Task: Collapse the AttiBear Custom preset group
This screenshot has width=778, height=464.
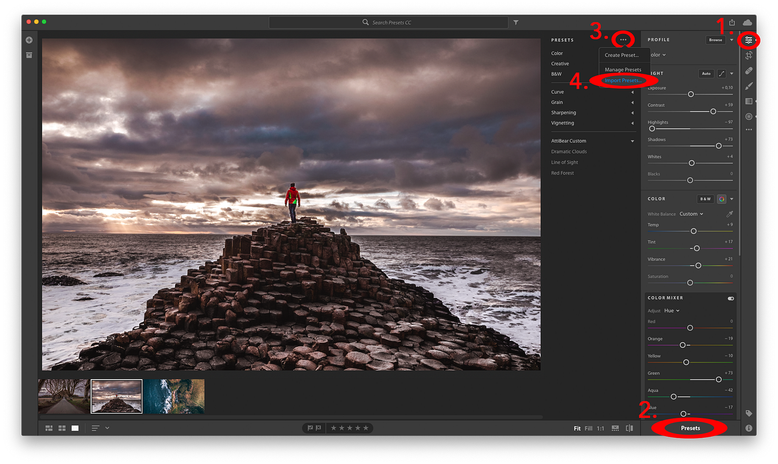Action: tap(632, 140)
